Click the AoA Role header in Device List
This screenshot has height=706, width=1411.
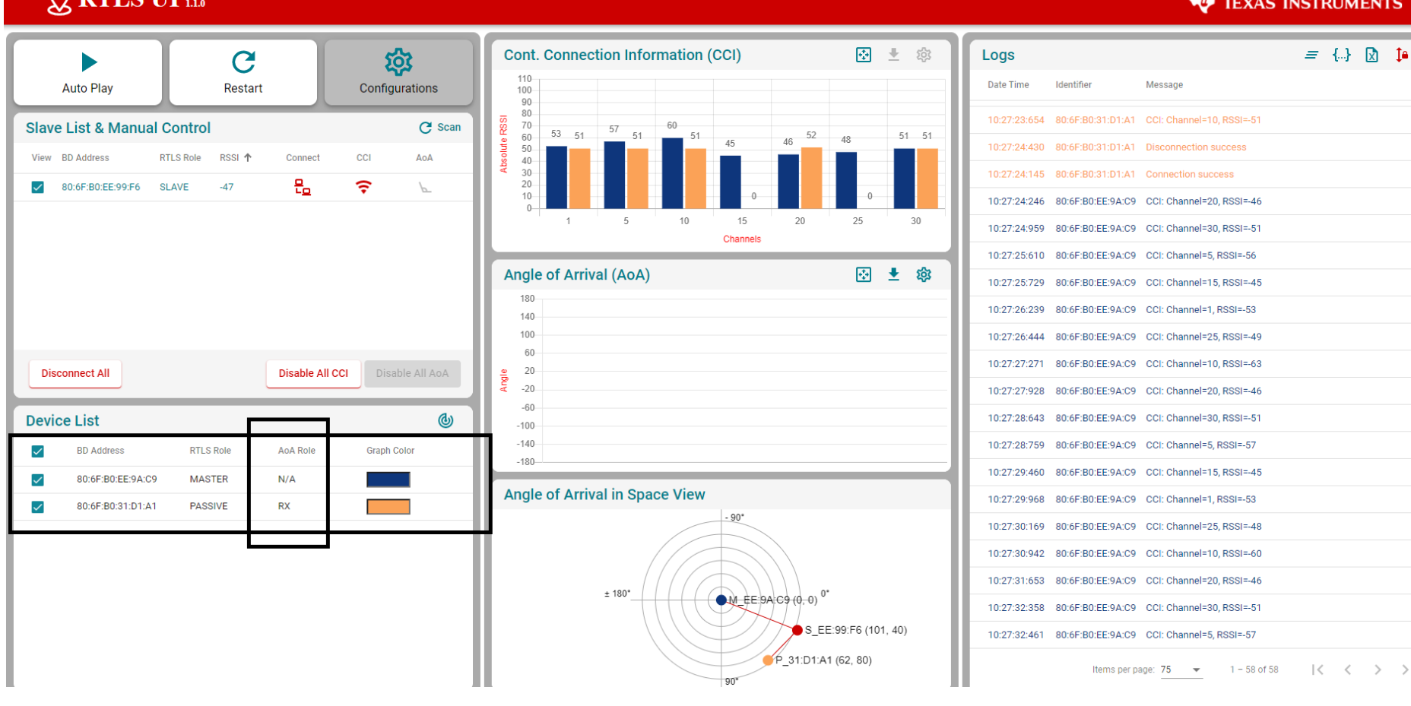(x=296, y=451)
